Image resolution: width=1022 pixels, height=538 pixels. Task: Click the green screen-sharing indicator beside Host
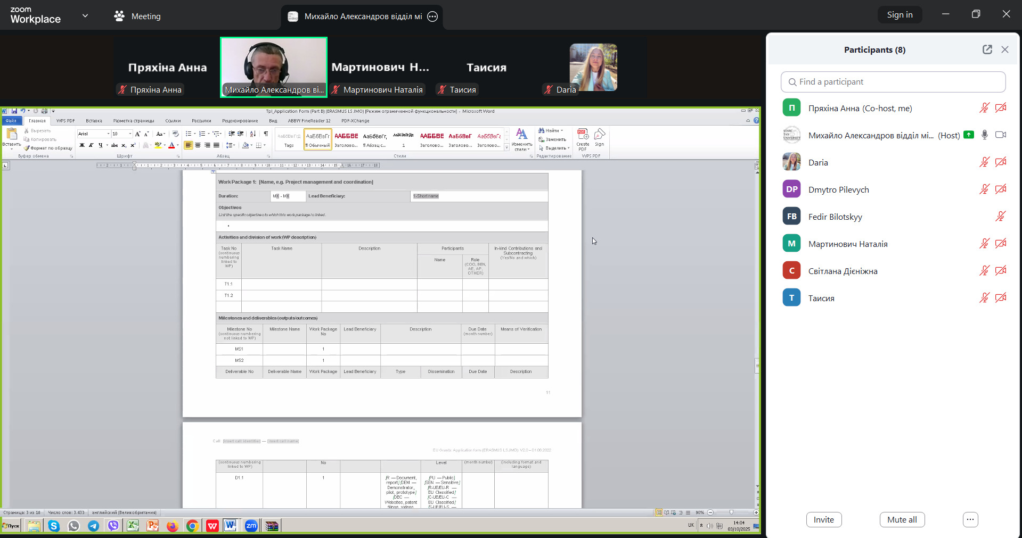pyautogui.click(x=969, y=135)
